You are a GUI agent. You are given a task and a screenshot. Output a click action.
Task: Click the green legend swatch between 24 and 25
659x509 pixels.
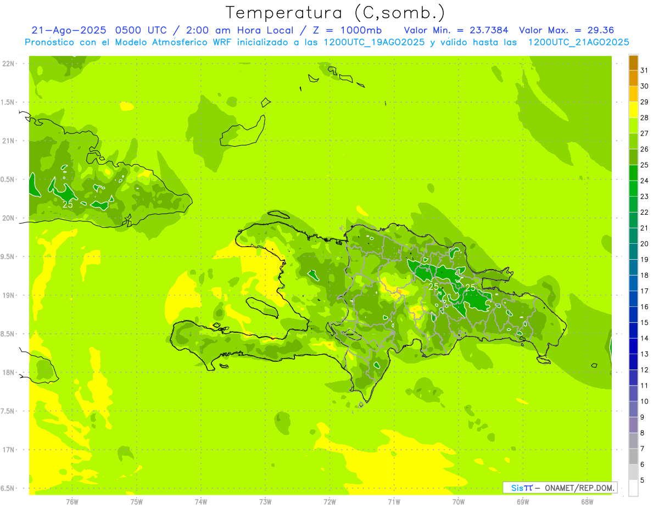point(633,173)
